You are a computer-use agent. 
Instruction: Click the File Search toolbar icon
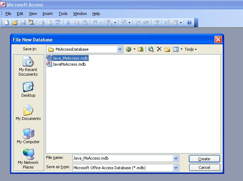point(31,22)
